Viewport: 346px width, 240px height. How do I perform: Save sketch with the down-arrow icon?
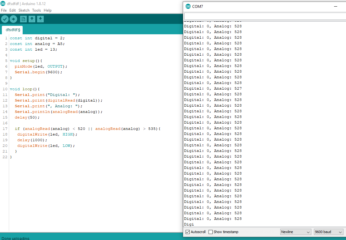40,19
